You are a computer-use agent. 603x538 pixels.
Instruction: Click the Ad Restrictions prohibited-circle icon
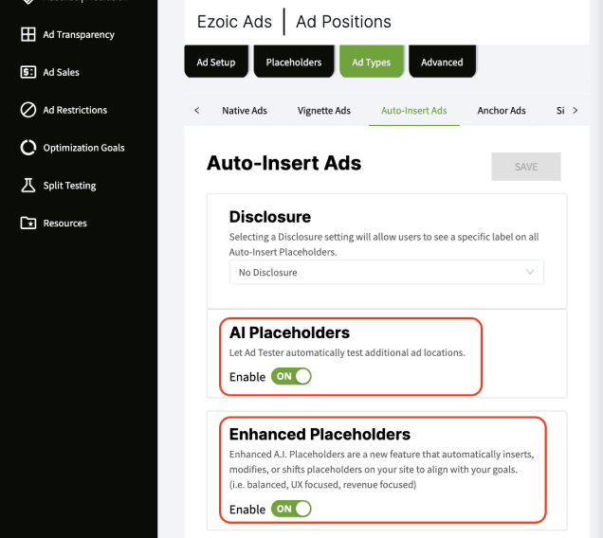(x=27, y=110)
